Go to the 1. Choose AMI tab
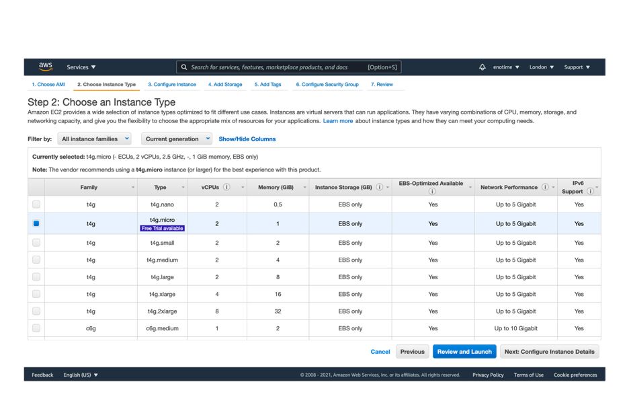Viewport: 629px width, 413px height. [48, 84]
